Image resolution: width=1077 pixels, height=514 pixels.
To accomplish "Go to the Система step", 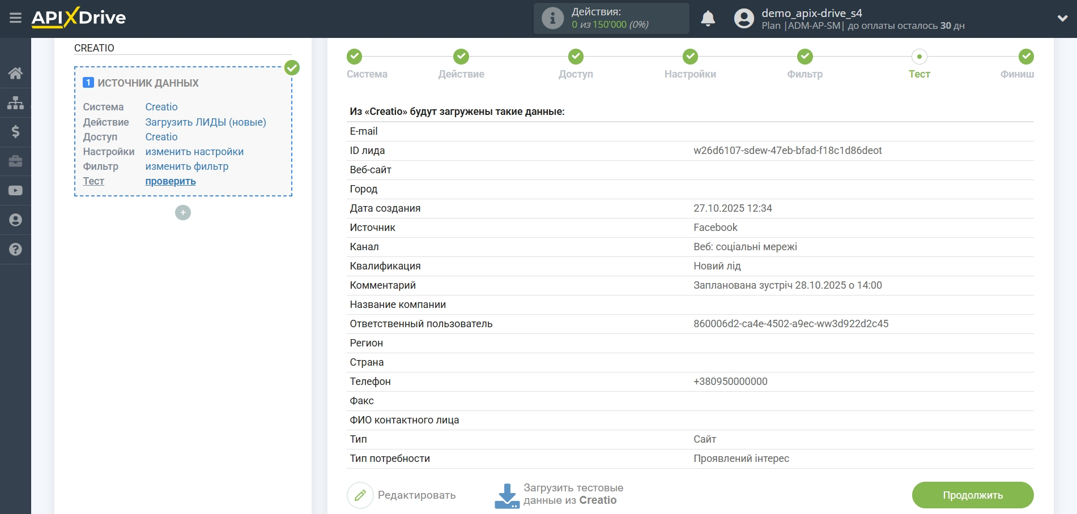I will pyautogui.click(x=355, y=57).
